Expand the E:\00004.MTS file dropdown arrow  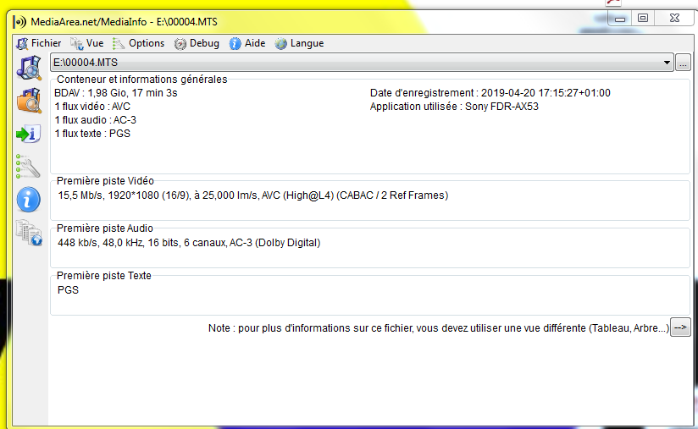pos(667,63)
